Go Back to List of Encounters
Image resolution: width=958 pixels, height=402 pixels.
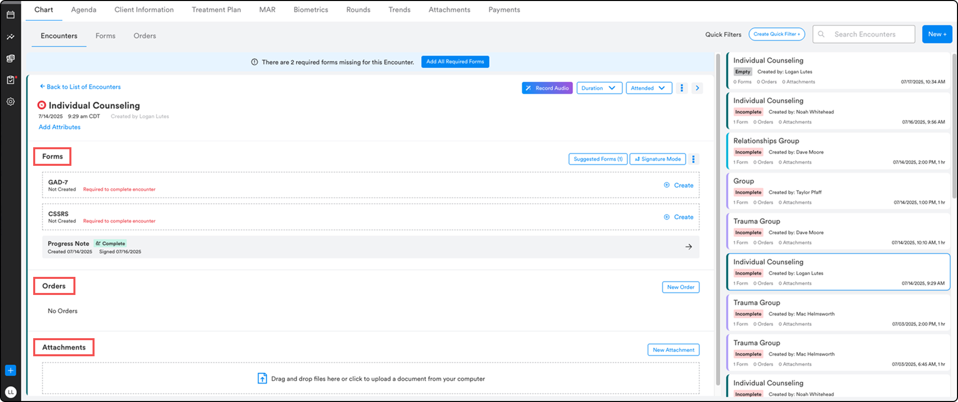[x=80, y=87]
